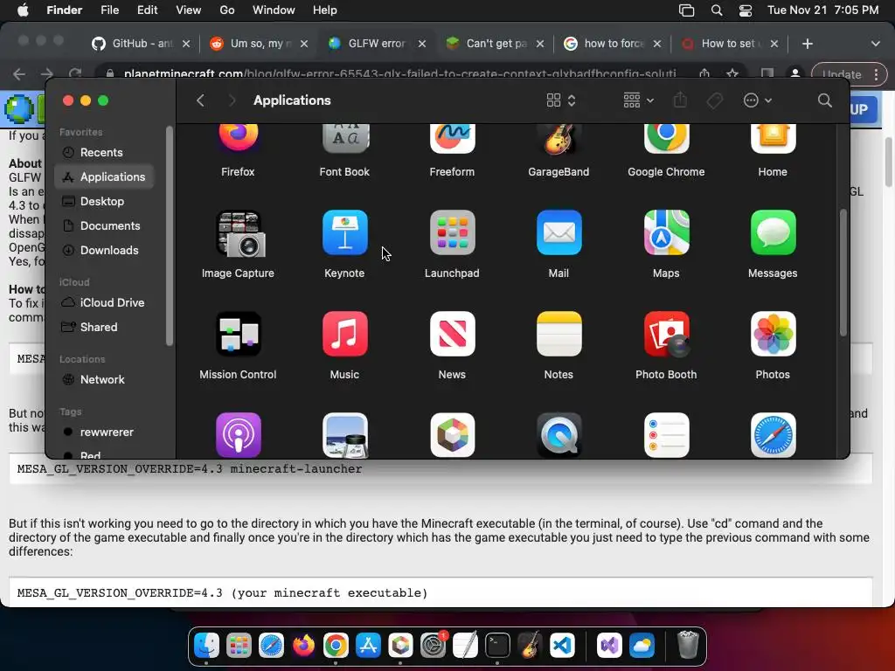Open the Trash in the Dock
The width and height of the screenshot is (895, 671).
[x=688, y=646]
